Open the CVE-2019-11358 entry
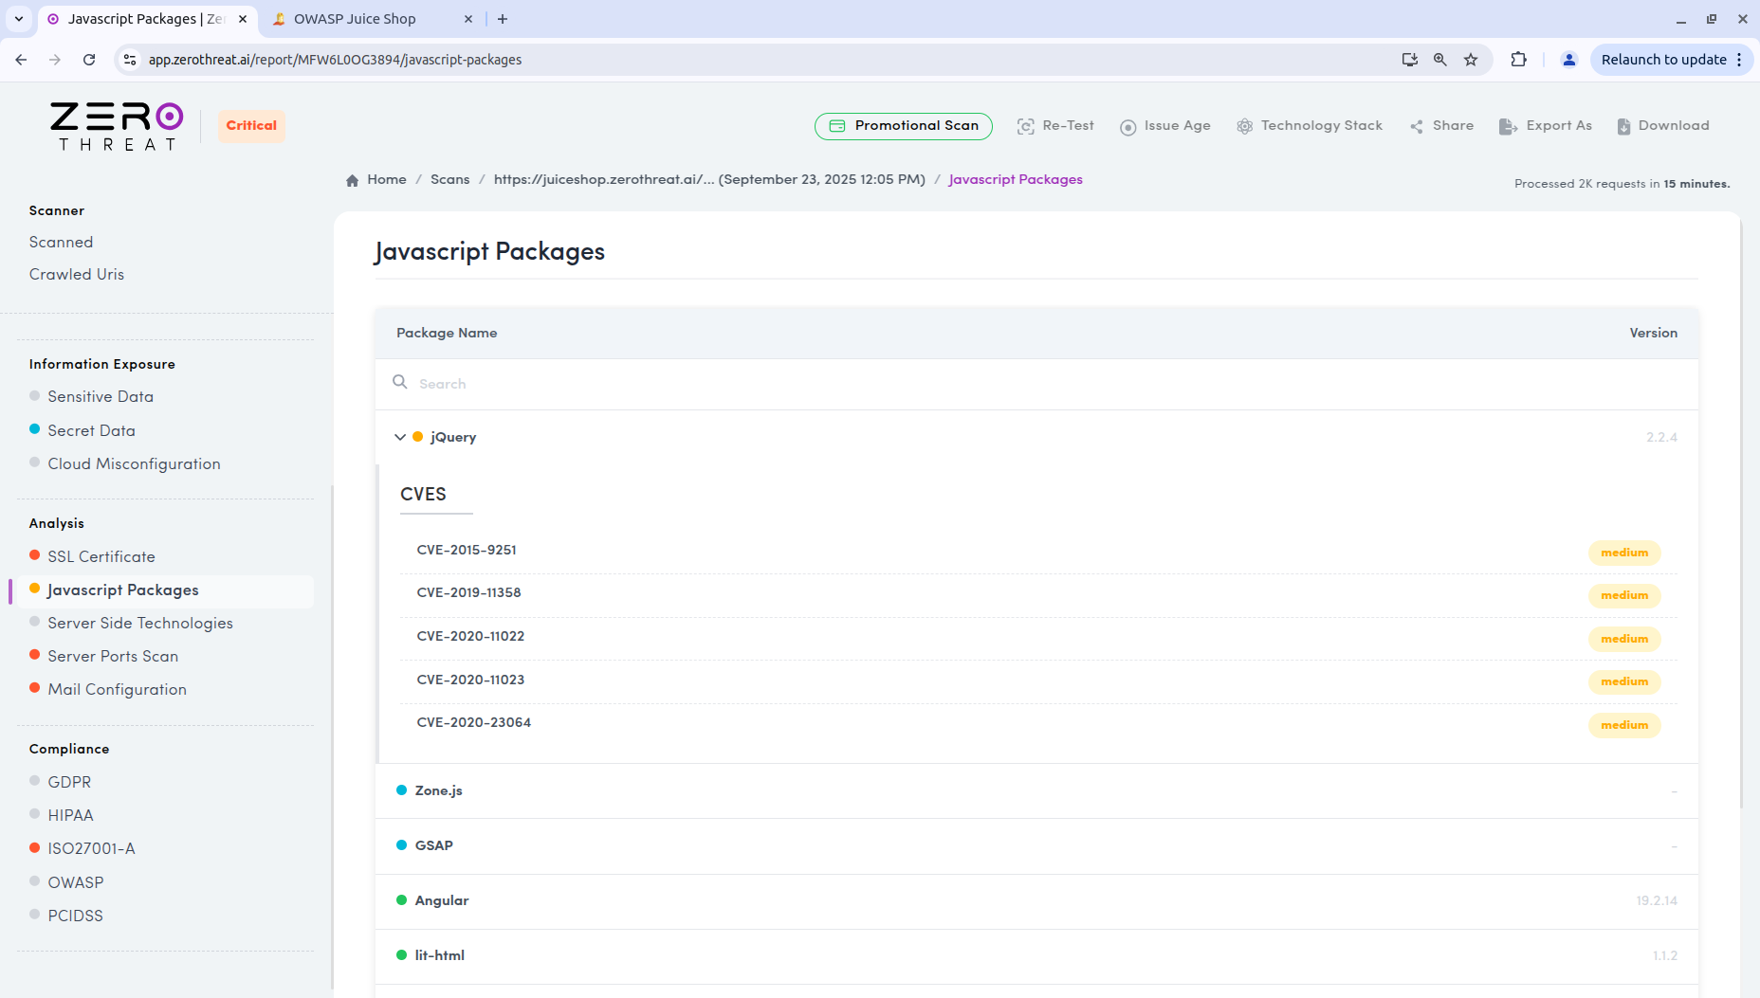The image size is (1760, 998). [468, 592]
